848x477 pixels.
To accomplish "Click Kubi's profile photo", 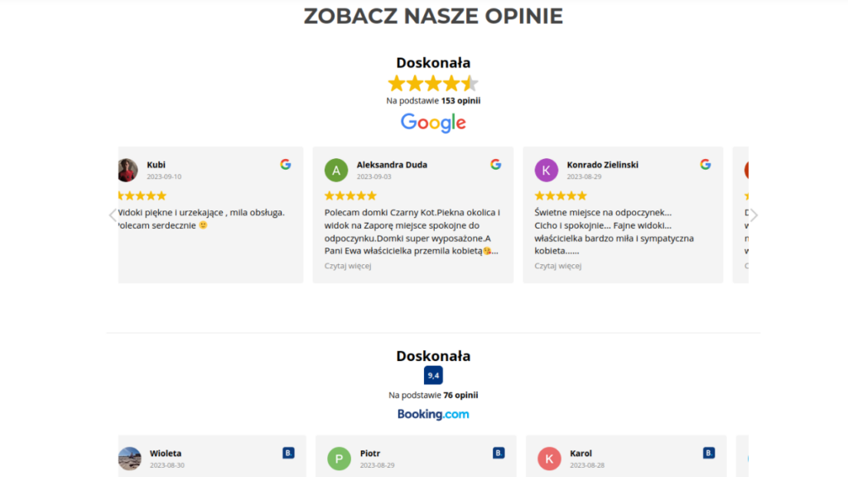I will pos(128,171).
